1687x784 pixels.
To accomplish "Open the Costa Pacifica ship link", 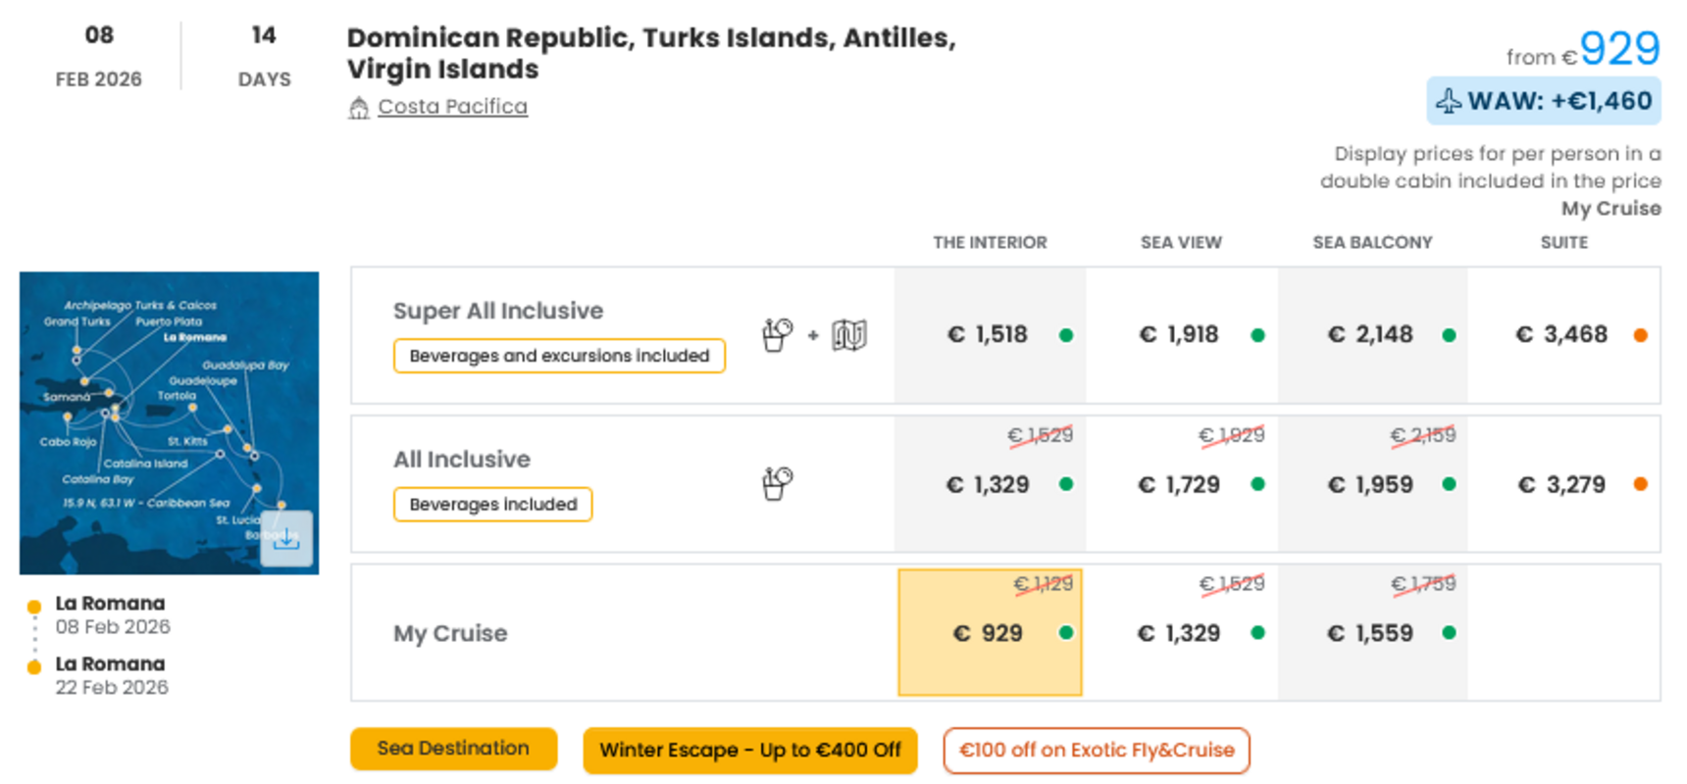I will 453,107.
